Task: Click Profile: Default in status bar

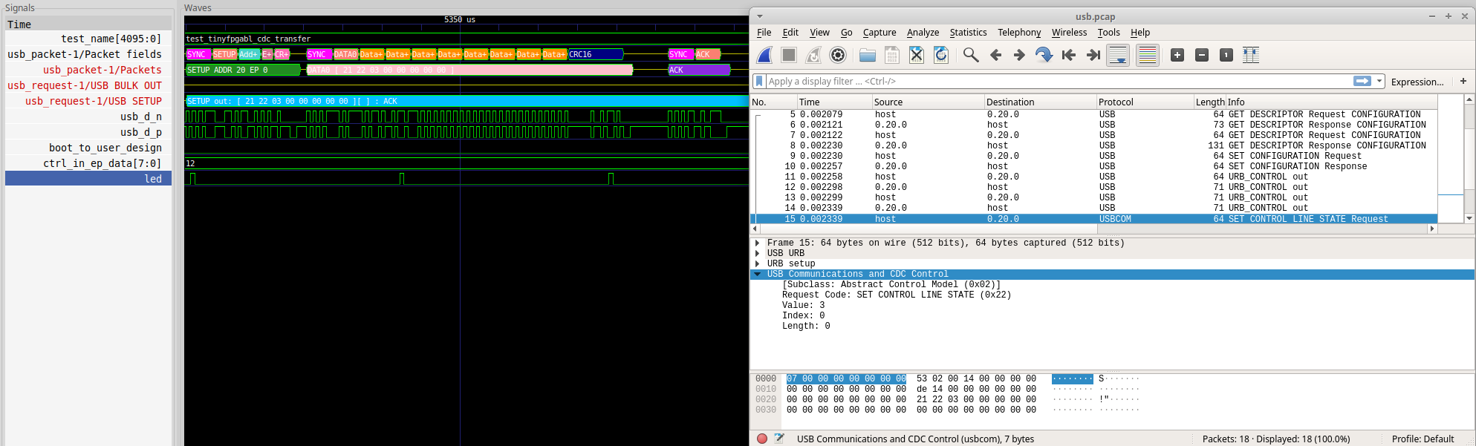Action: click(1422, 439)
